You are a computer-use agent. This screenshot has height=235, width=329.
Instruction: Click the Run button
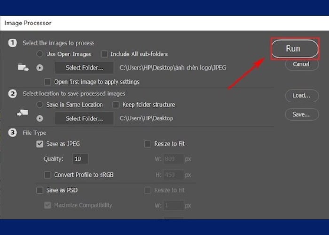click(x=293, y=48)
